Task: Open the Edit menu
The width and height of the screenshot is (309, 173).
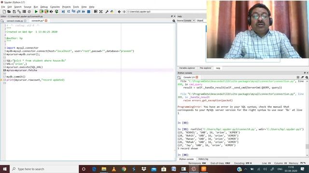Action: point(10,7)
